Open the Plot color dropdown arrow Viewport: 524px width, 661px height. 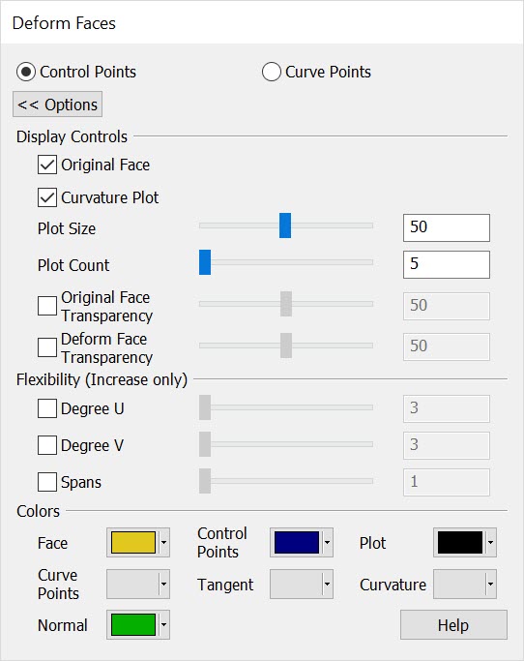(491, 542)
